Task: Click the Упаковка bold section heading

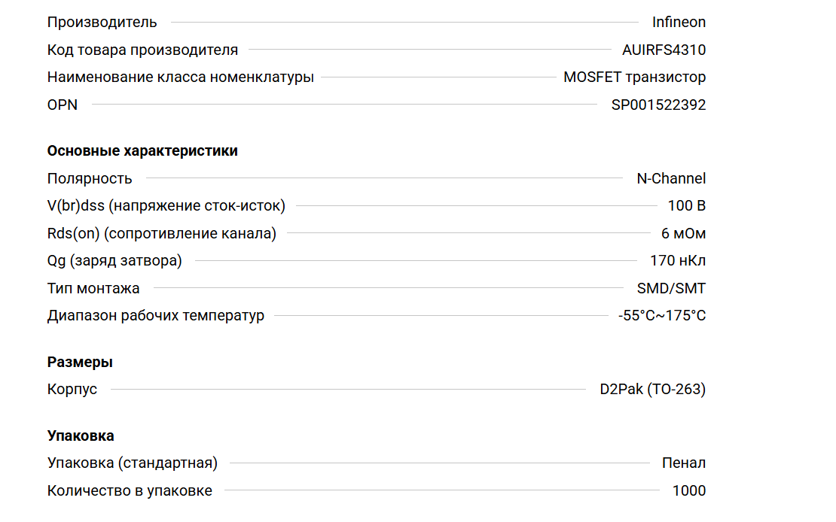Action: click(x=81, y=436)
